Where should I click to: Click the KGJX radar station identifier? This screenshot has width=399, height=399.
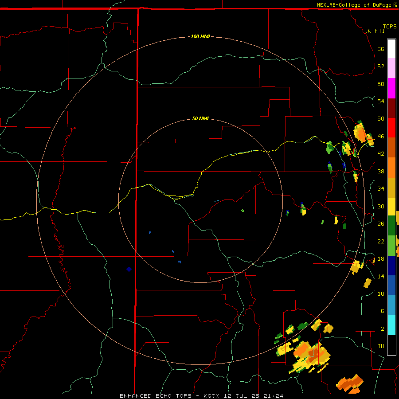click(211, 396)
